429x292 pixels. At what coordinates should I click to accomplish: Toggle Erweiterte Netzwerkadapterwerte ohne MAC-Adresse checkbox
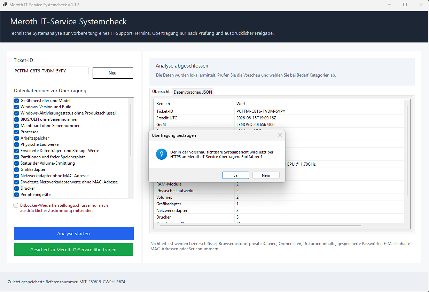[16, 182]
